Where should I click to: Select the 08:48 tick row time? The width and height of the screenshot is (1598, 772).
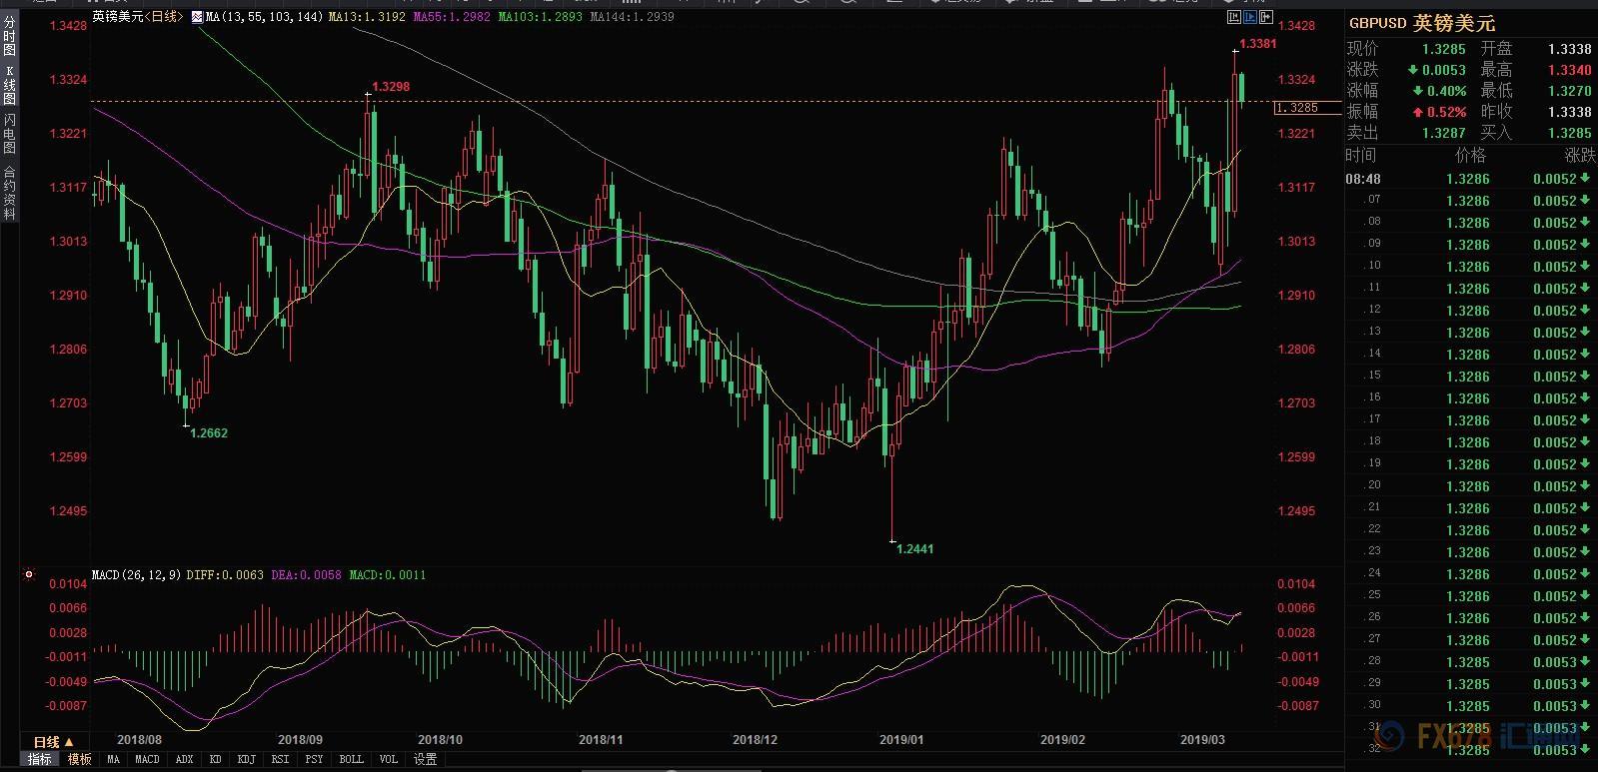point(1363,180)
